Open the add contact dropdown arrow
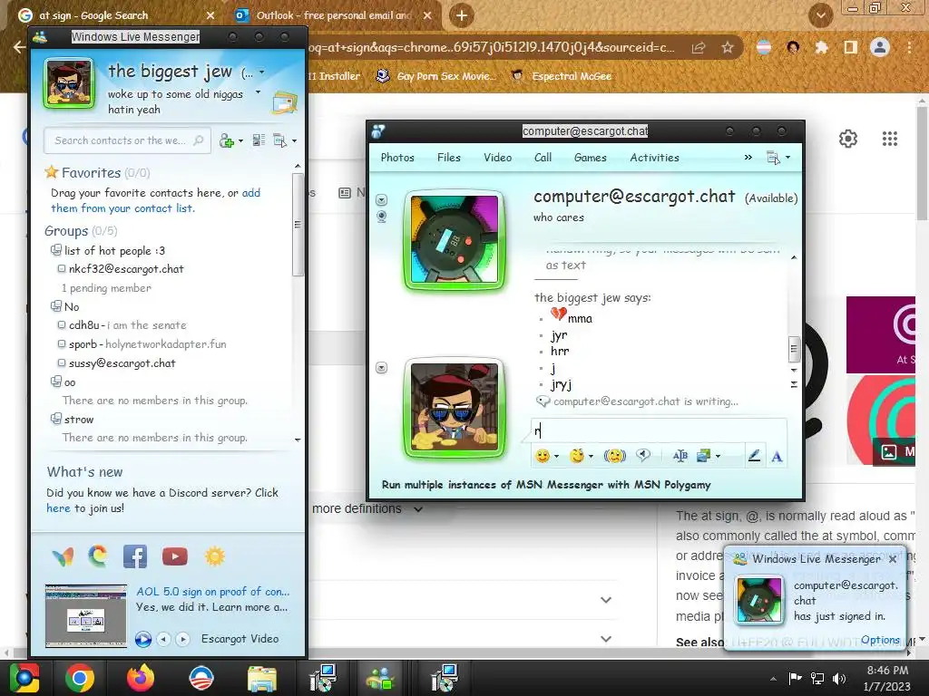Viewport: 929px width, 696px height. tap(240, 140)
